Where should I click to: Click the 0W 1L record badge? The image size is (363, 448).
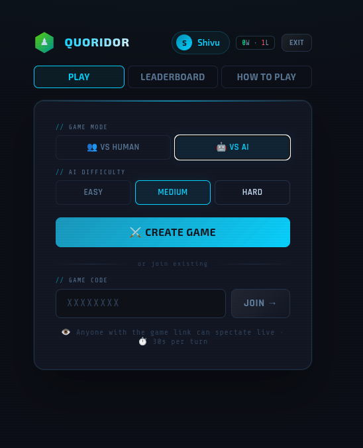coord(255,43)
